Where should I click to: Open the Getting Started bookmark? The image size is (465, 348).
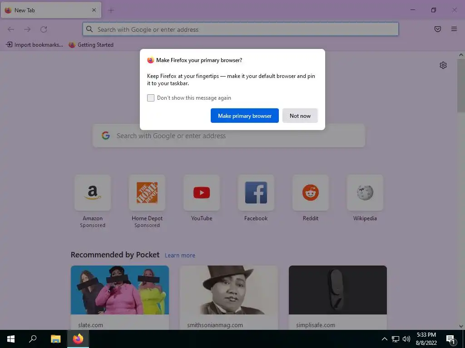91,45
